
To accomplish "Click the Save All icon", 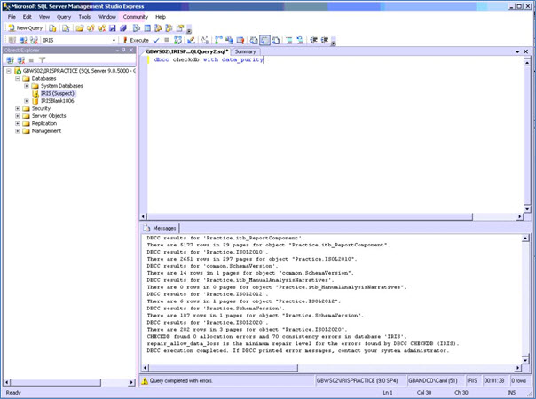I will (x=123, y=28).
